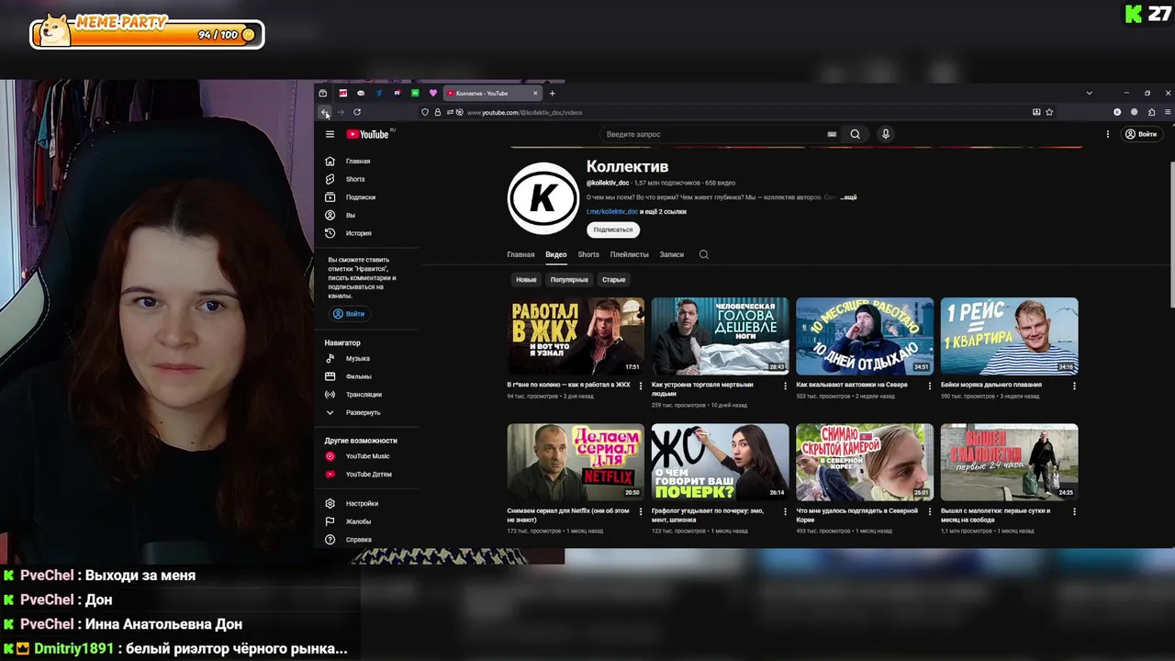The width and height of the screenshot is (1175, 661).
Task: Reload the page with the refresh icon
Action: pyautogui.click(x=357, y=112)
